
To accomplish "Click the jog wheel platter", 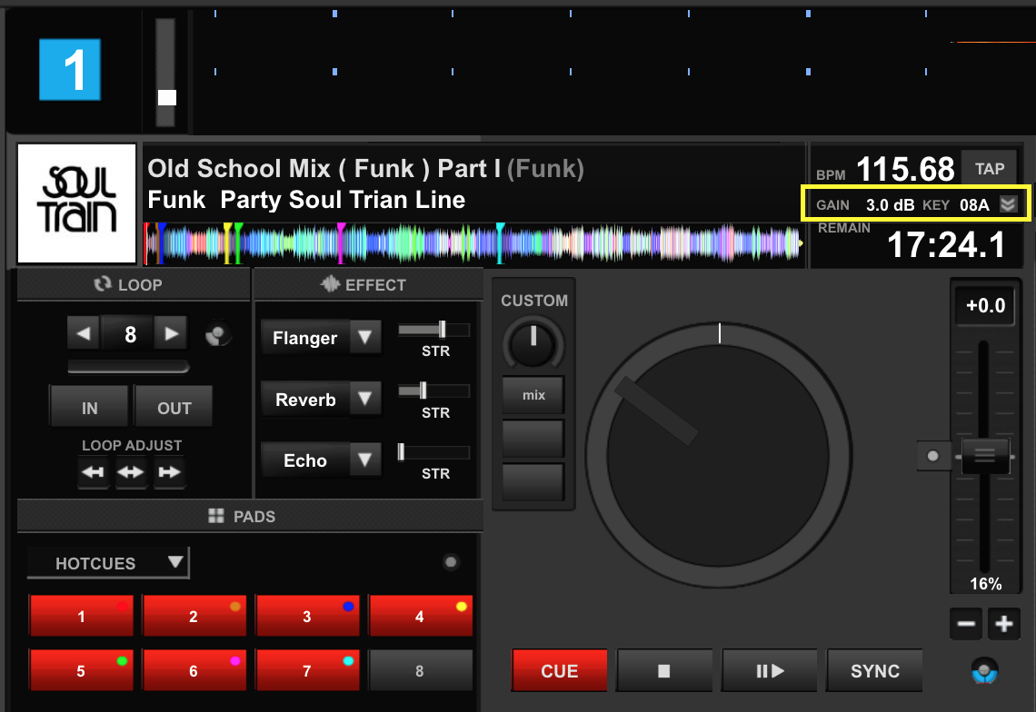I will pyautogui.click(x=718, y=454).
